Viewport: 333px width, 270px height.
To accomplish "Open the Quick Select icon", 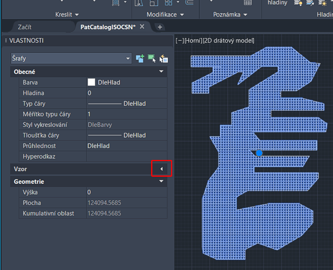I will pos(163,58).
